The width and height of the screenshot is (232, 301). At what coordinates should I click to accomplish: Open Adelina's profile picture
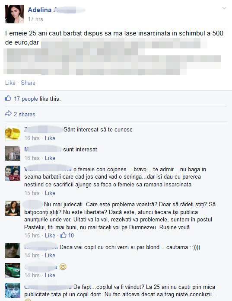(15, 14)
